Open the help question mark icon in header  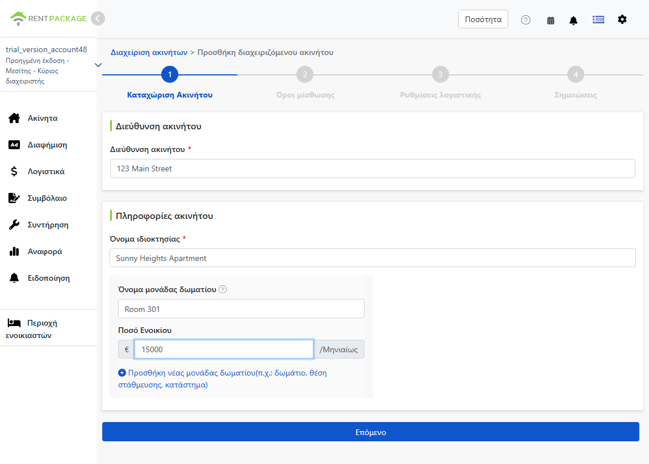[x=526, y=20]
